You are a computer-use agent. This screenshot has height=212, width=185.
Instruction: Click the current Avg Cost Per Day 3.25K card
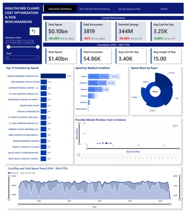click(166, 31)
